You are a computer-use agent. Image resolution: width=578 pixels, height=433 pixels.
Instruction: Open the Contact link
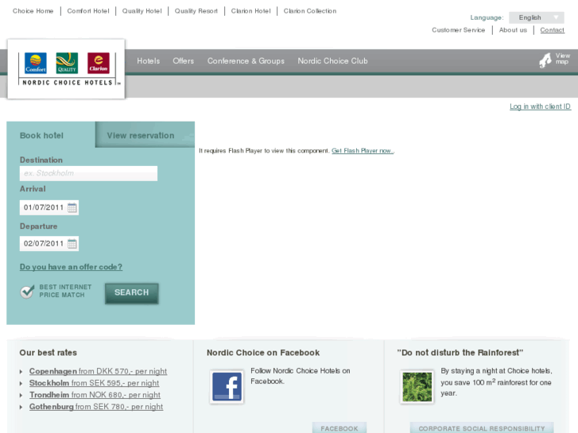[x=553, y=30]
